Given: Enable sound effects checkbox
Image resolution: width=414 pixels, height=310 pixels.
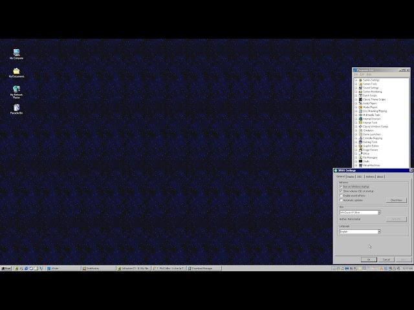Looking at the screenshot, I should [341, 195].
